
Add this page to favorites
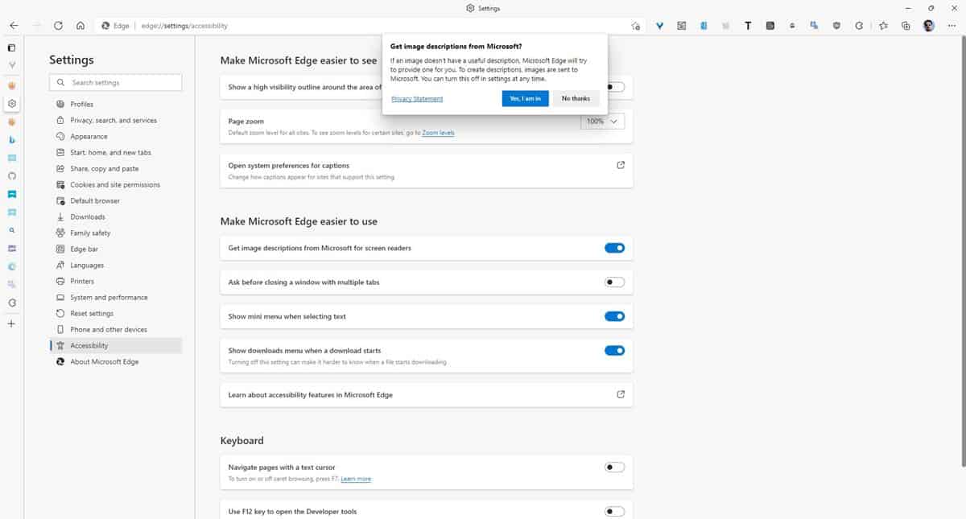point(884,25)
